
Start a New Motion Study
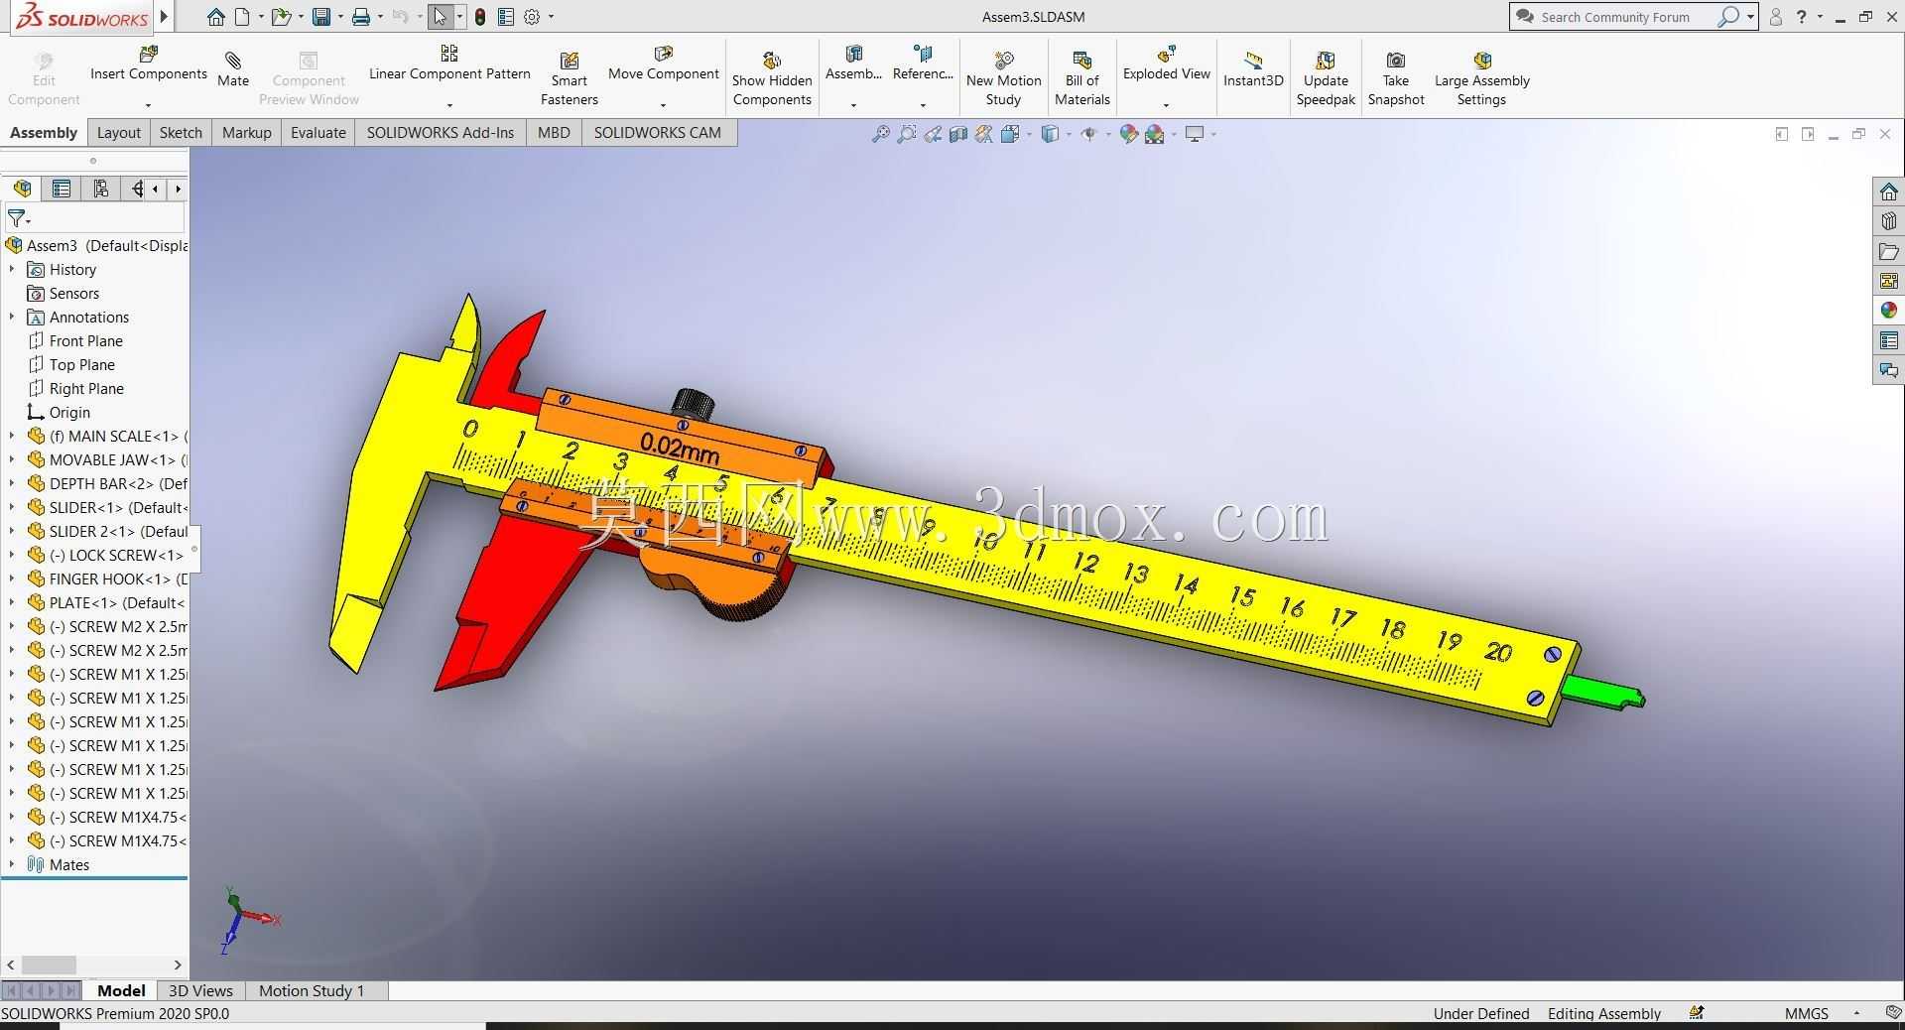[x=1003, y=78]
